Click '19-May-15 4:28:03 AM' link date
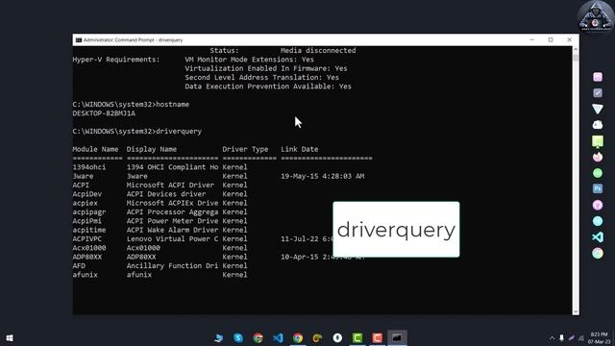The image size is (615, 346). pyautogui.click(x=323, y=176)
